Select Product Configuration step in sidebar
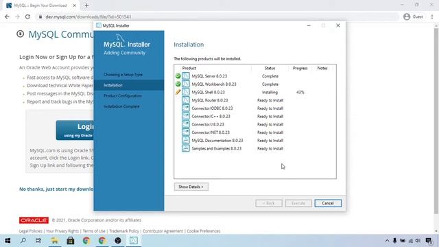 click(123, 96)
